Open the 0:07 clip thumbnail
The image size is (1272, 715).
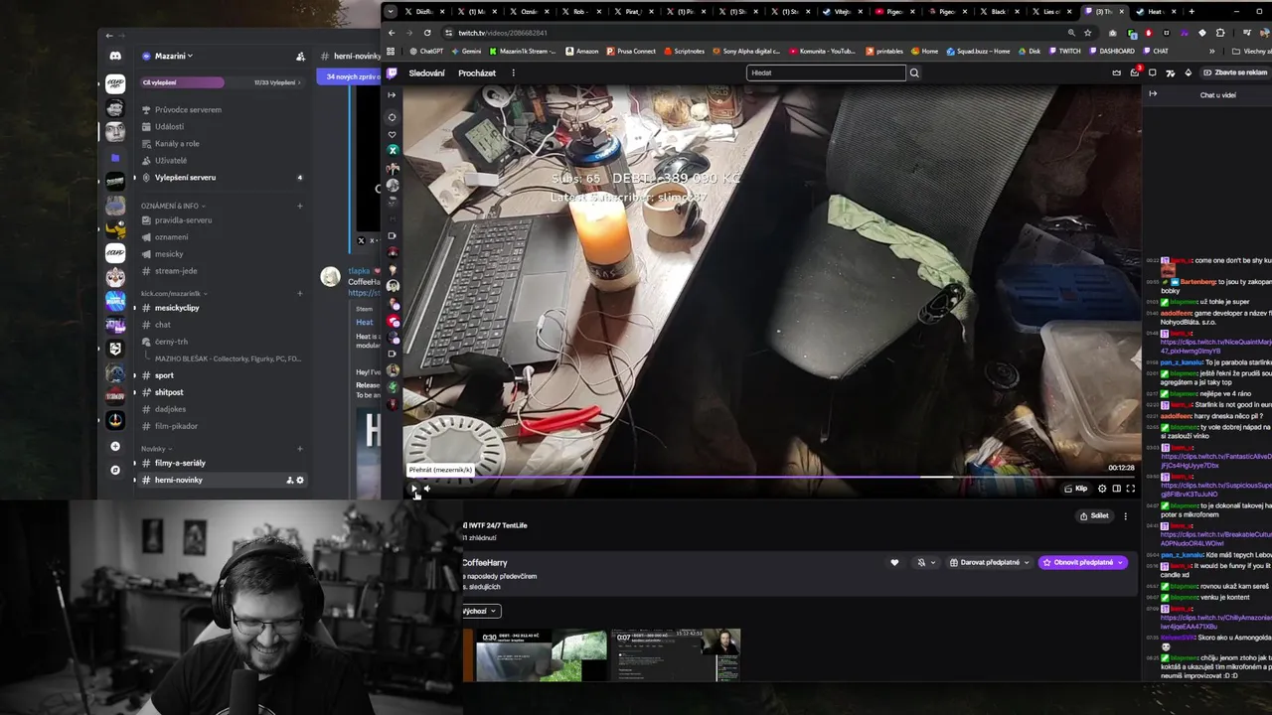pyautogui.click(x=676, y=655)
